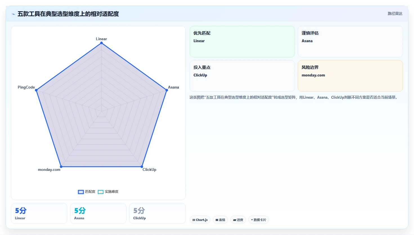This screenshot has width=414, height=235.
Task: Click the Asana axis label on chart
Action: [x=173, y=87]
